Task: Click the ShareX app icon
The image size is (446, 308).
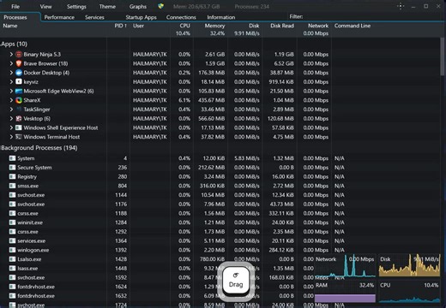Action: pos(19,100)
